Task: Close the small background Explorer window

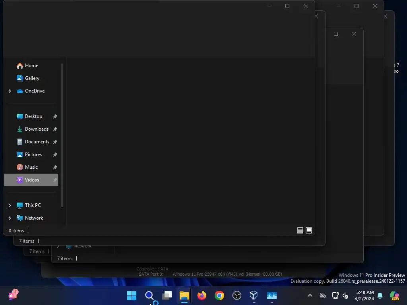Action: [x=354, y=34]
